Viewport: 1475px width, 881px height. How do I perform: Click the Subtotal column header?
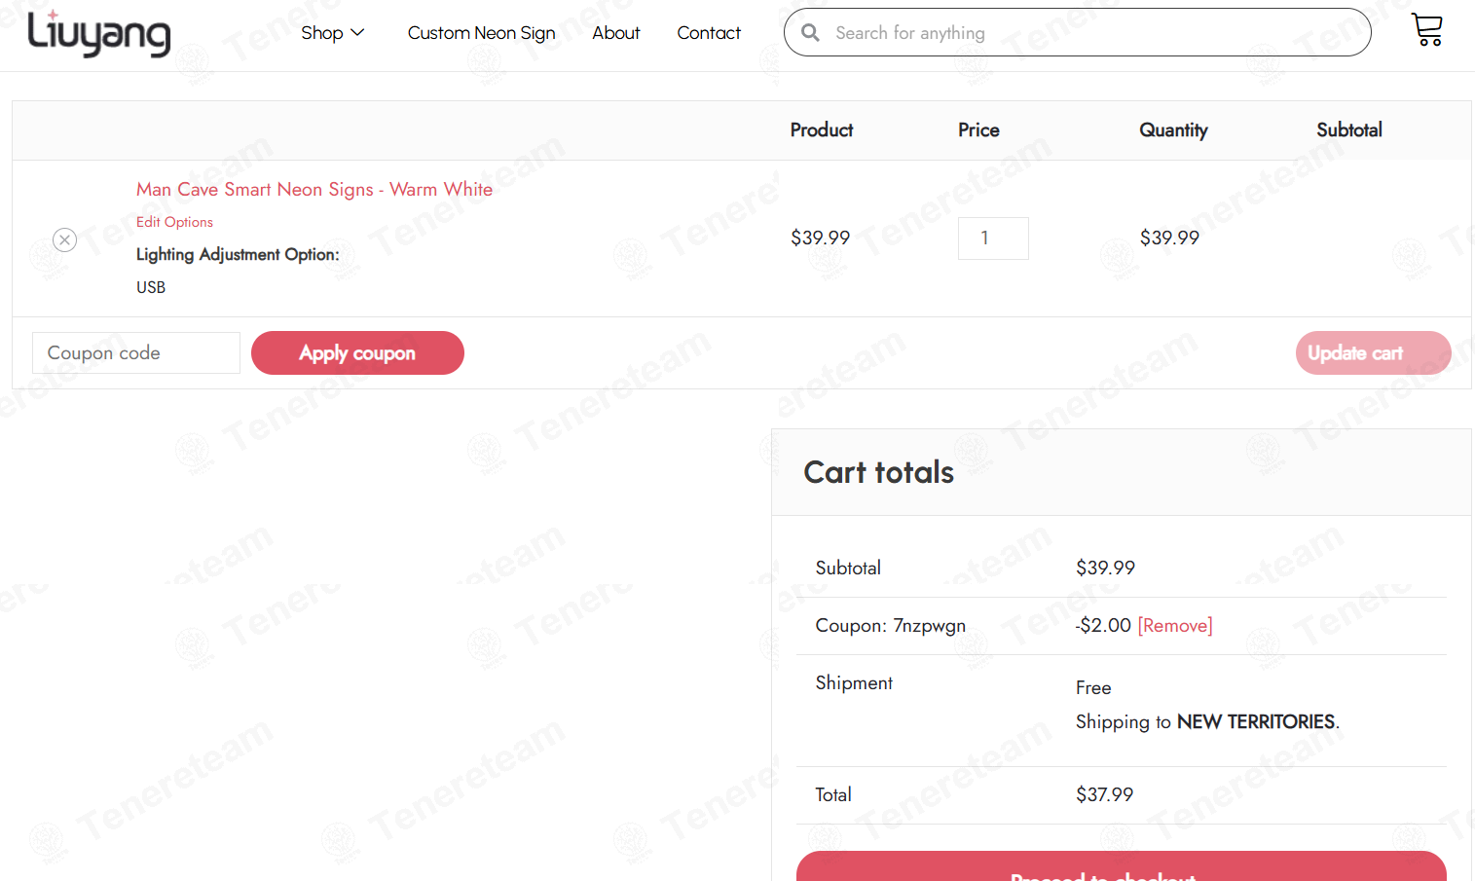1348,130
